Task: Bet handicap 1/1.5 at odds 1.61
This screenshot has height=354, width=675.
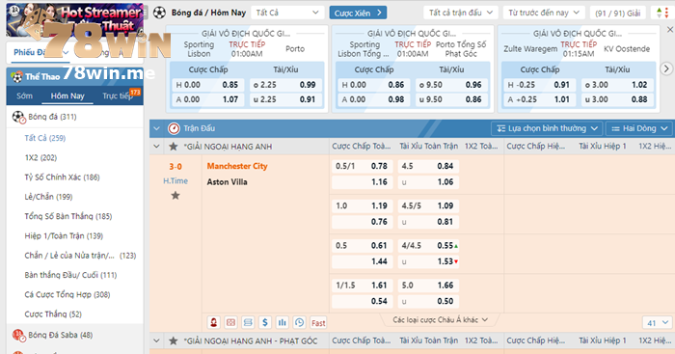Action: point(362,286)
